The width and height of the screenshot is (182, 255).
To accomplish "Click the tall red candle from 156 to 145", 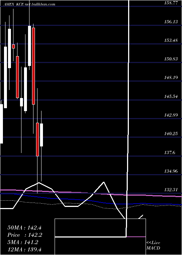I will pos(33,66).
